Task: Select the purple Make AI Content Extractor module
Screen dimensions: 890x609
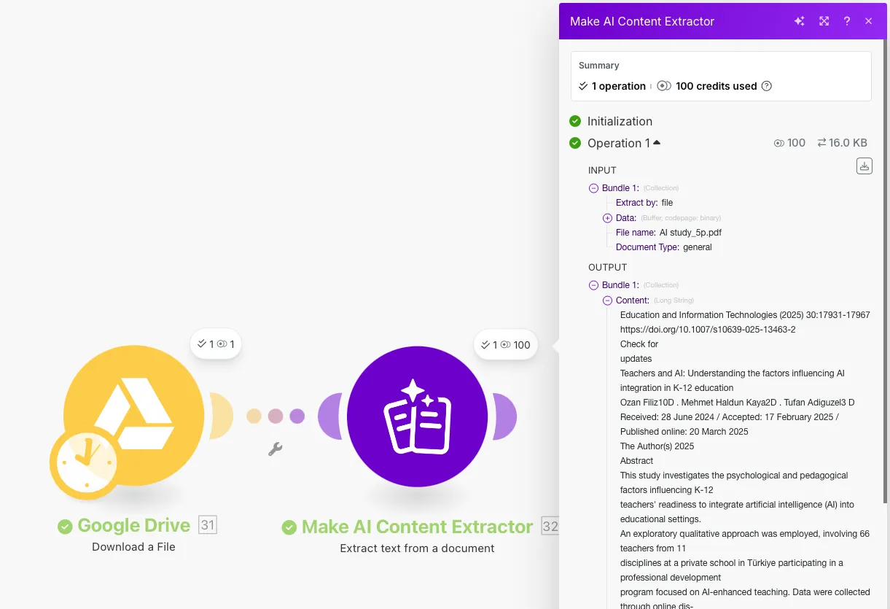Action: (x=417, y=417)
